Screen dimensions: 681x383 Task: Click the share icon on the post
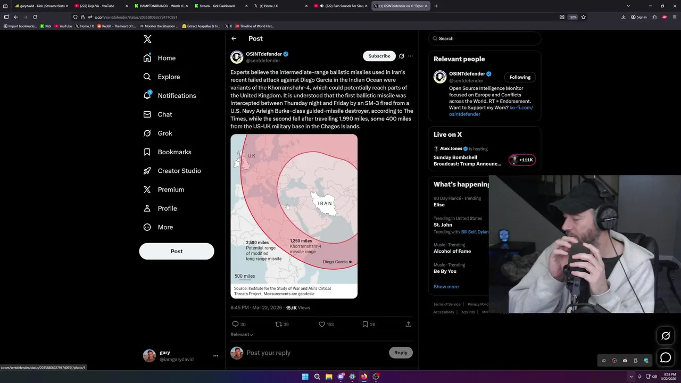point(409,324)
